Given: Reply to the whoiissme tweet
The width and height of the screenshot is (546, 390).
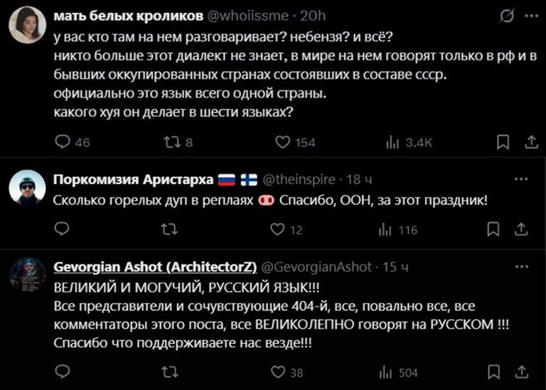Looking at the screenshot, I should [x=63, y=142].
